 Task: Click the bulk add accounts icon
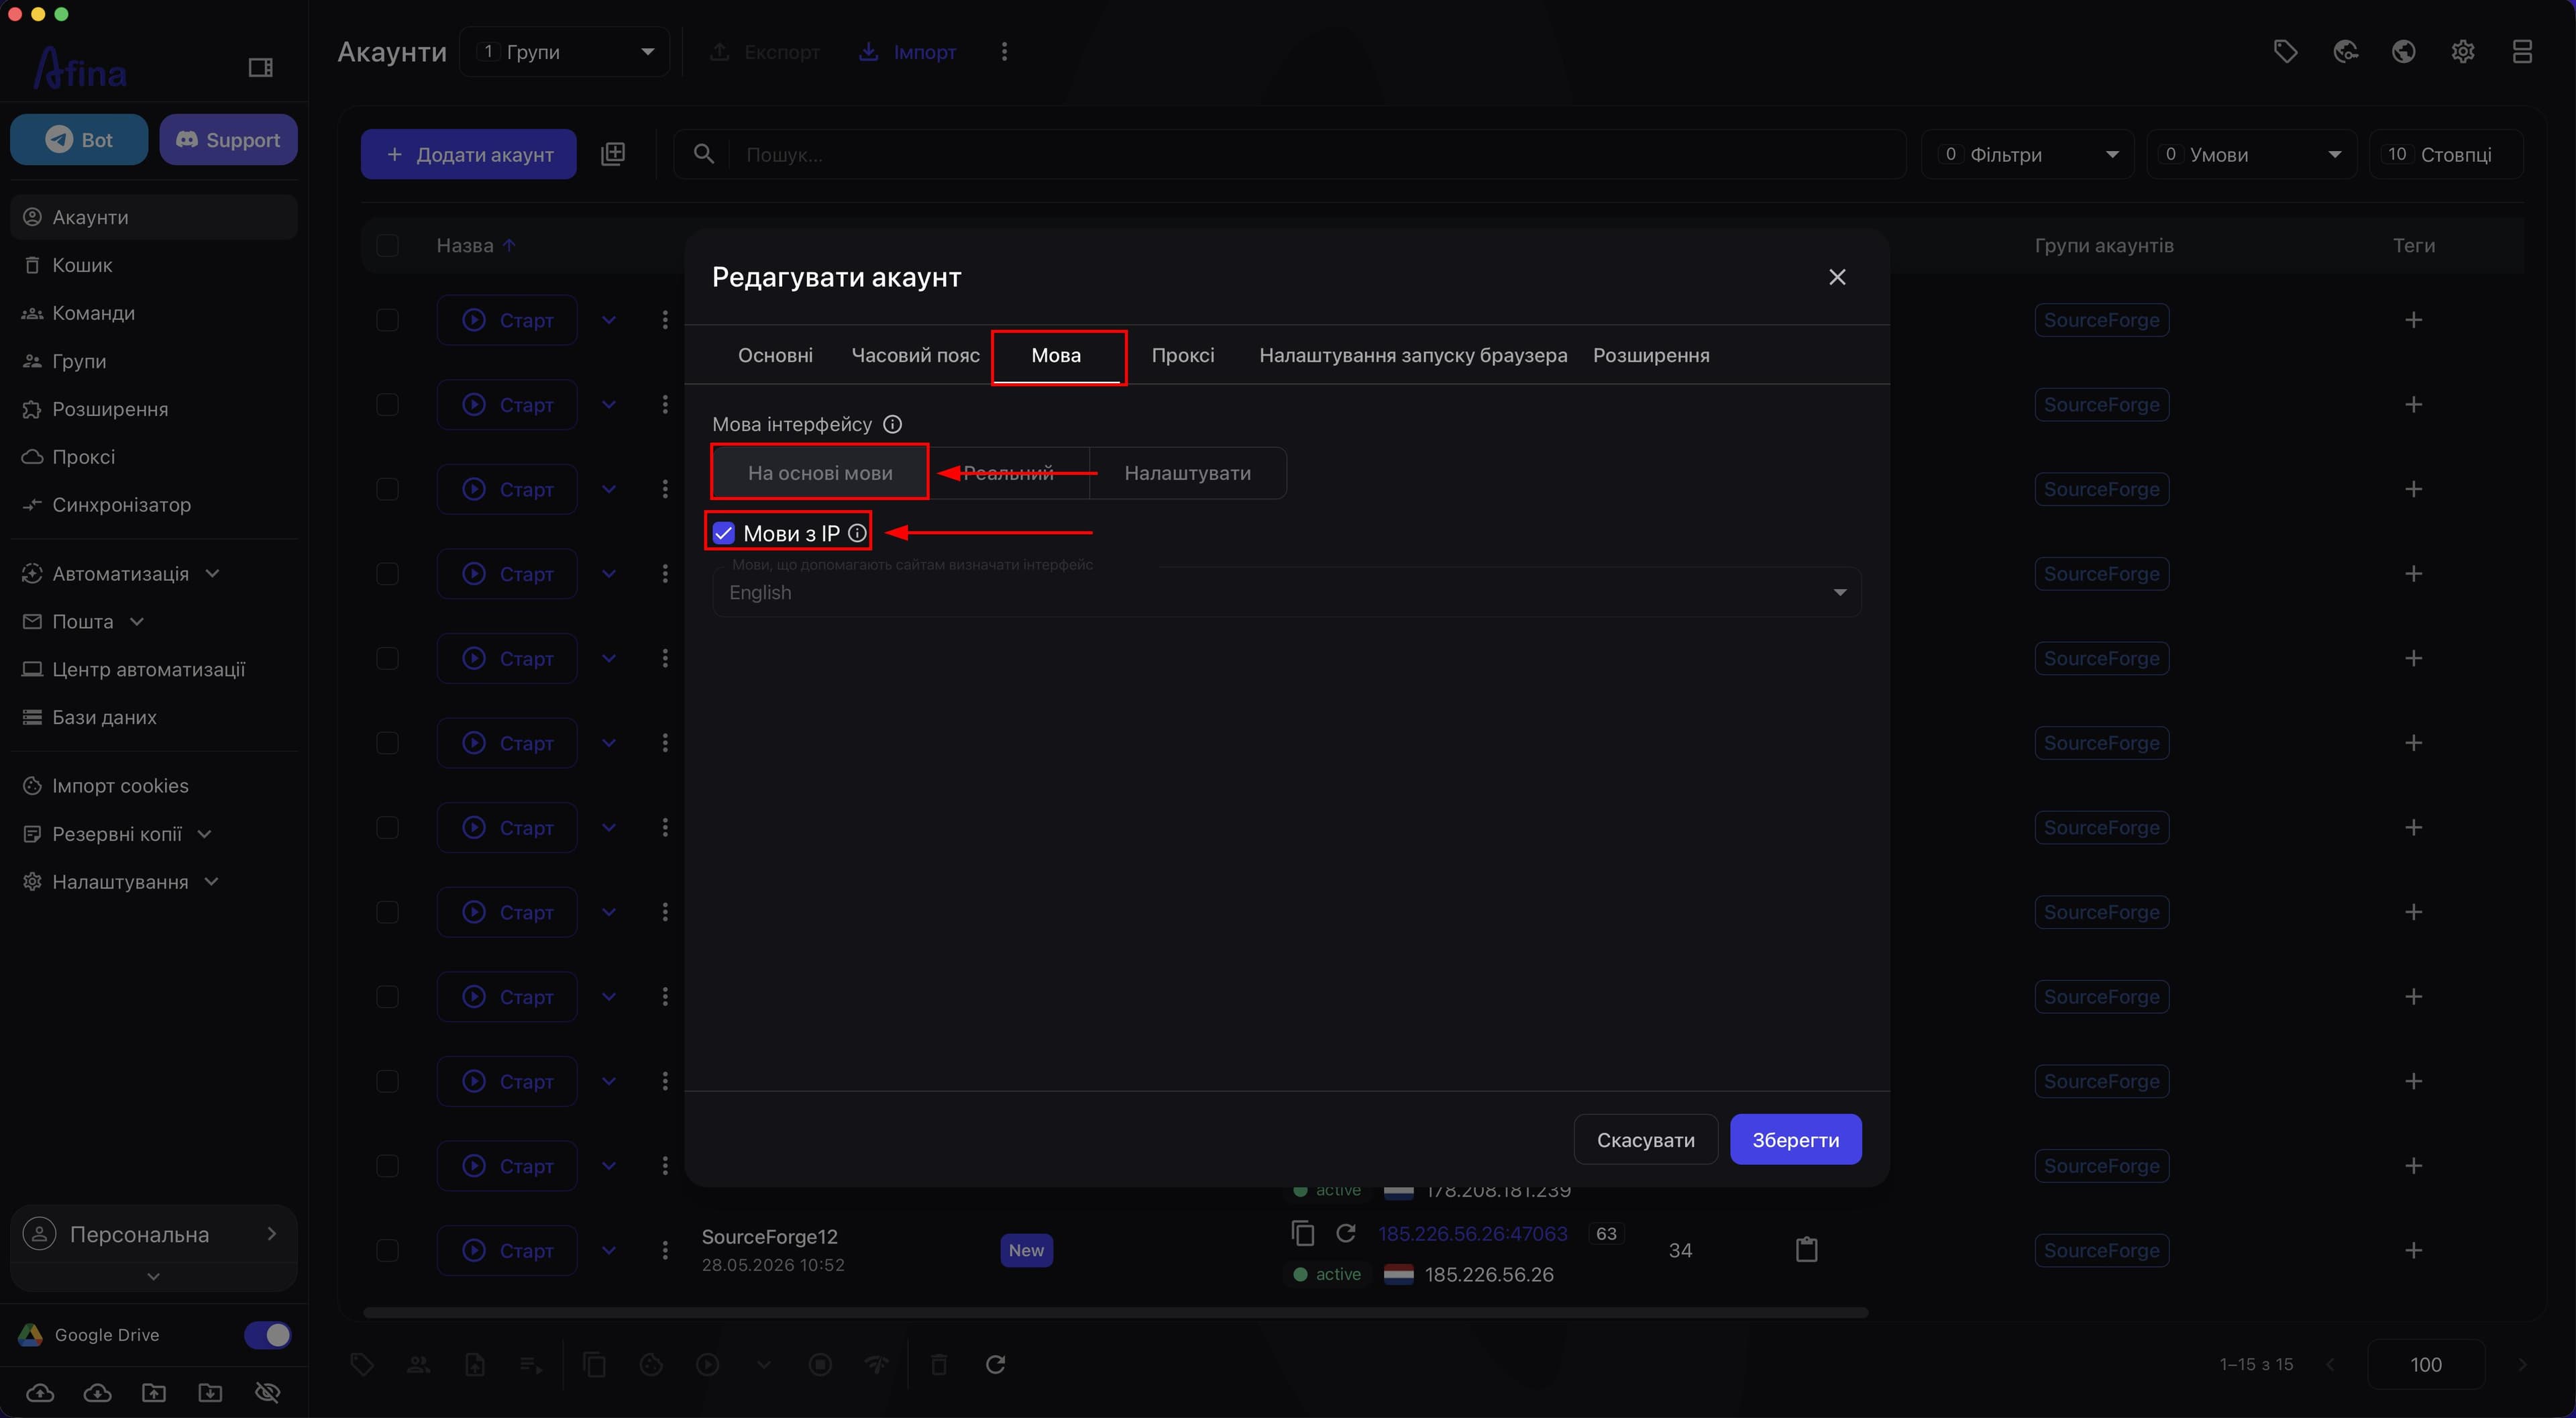pyautogui.click(x=613, y=154)
